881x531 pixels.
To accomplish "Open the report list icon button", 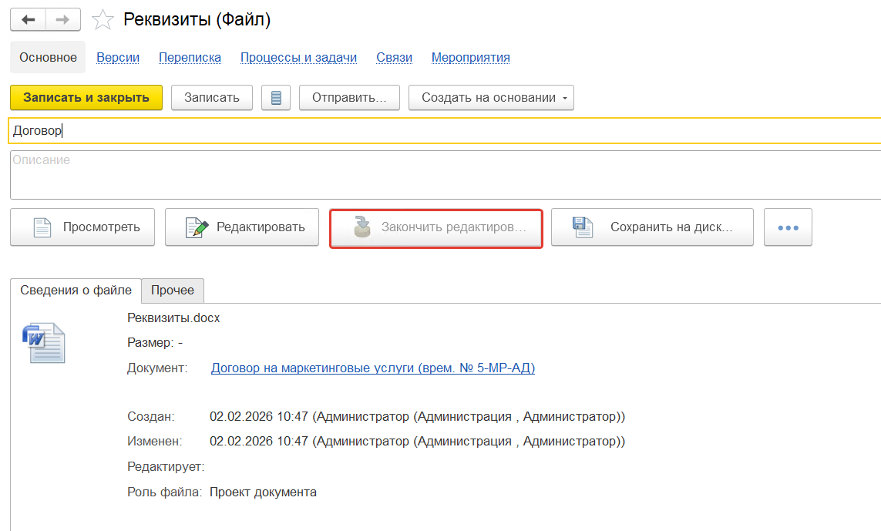I will 276,98.
